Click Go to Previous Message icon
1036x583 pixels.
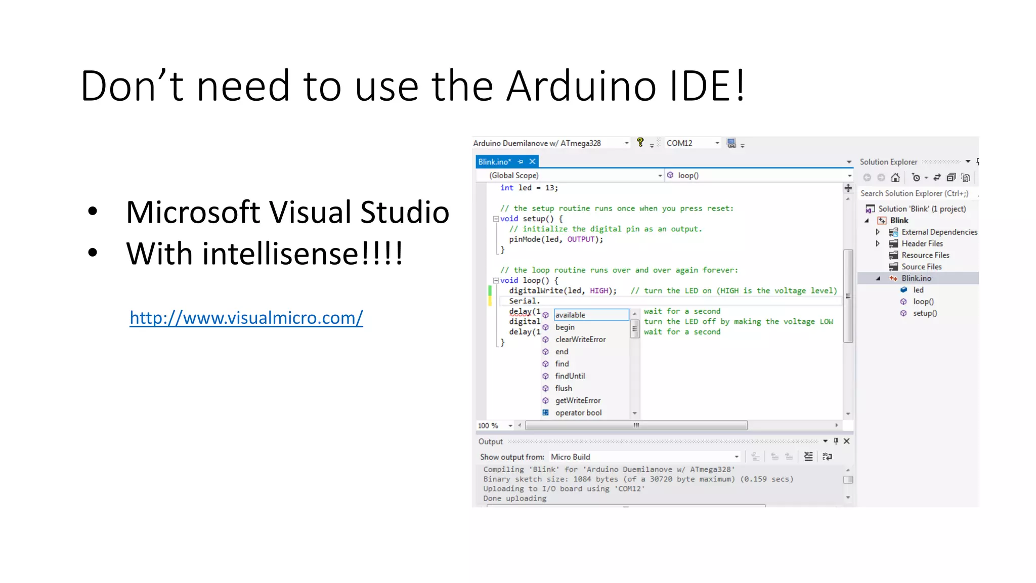click(x=774, y=457)
